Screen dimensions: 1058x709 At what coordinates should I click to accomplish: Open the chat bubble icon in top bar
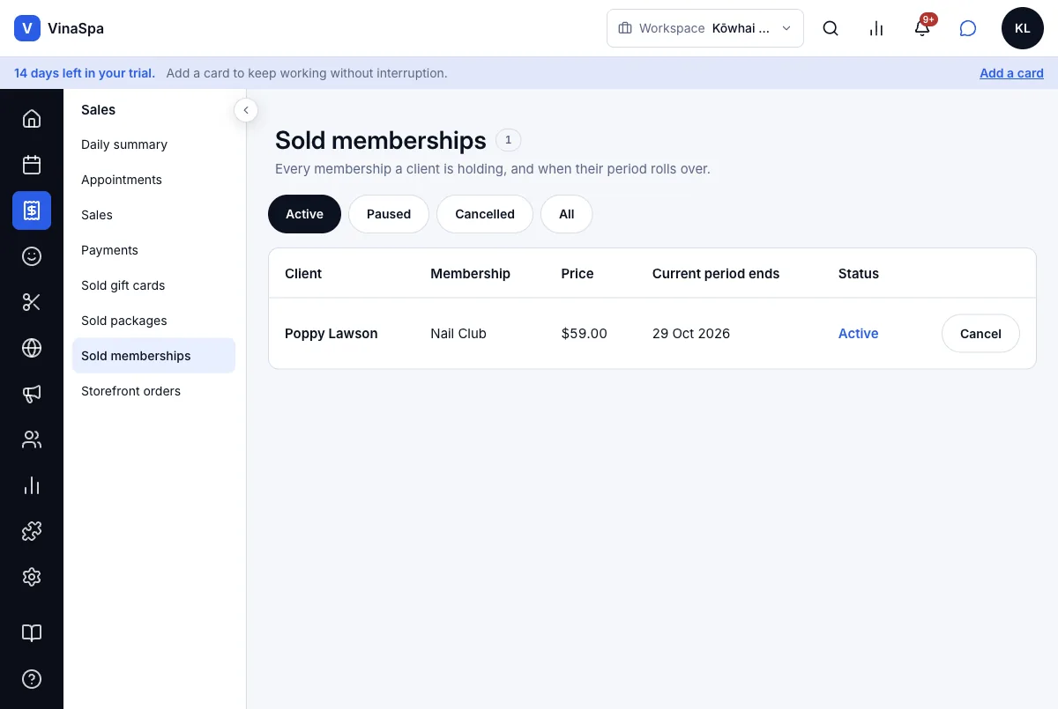tap(968, 28)
